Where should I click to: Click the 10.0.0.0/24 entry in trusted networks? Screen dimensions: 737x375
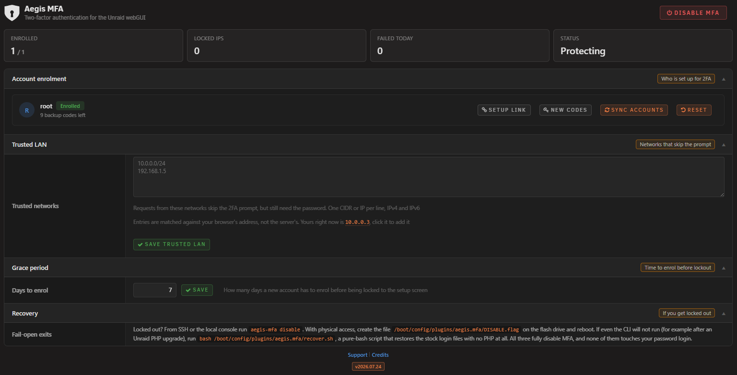coord(152,164)
